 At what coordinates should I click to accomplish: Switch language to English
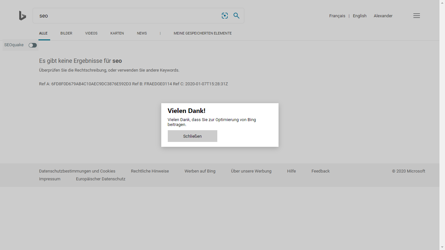click(360, 16)
